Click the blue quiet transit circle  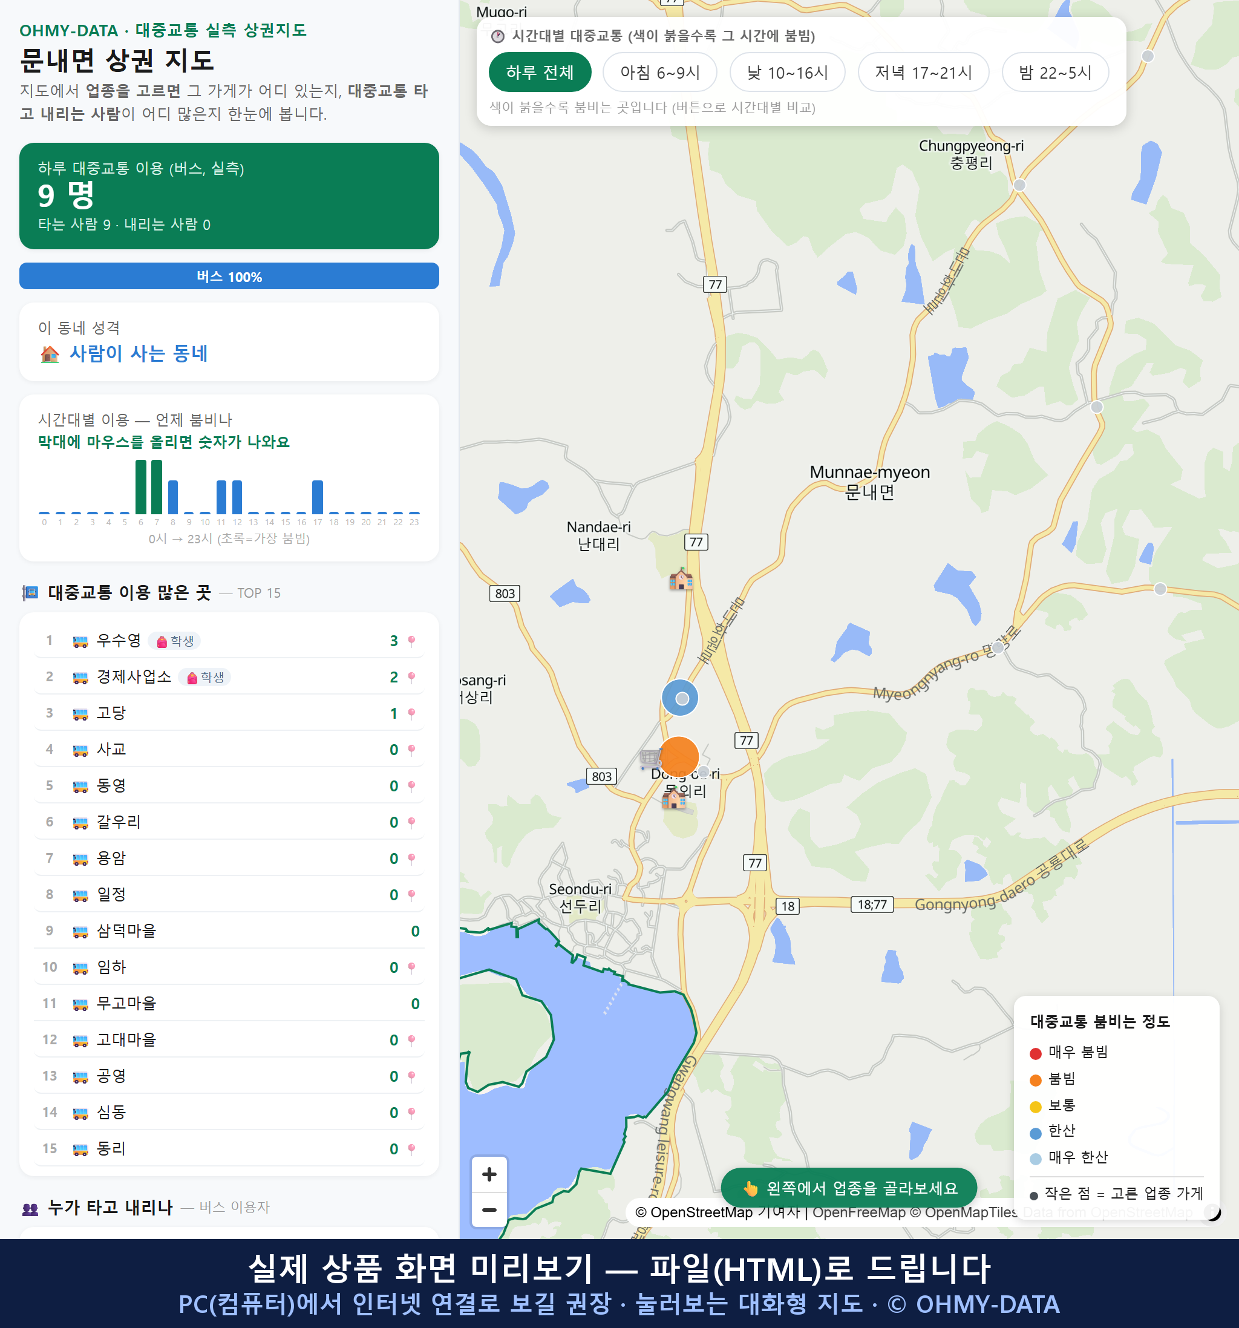(x=680, y=698)
